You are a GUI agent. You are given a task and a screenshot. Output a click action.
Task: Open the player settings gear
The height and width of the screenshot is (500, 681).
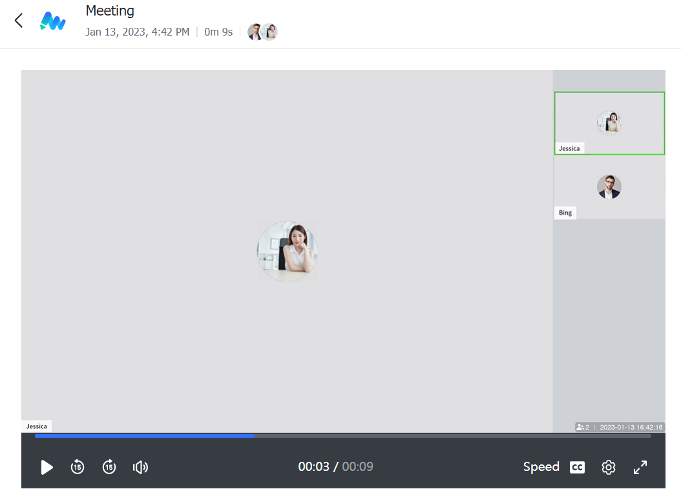tap(608, 467)
